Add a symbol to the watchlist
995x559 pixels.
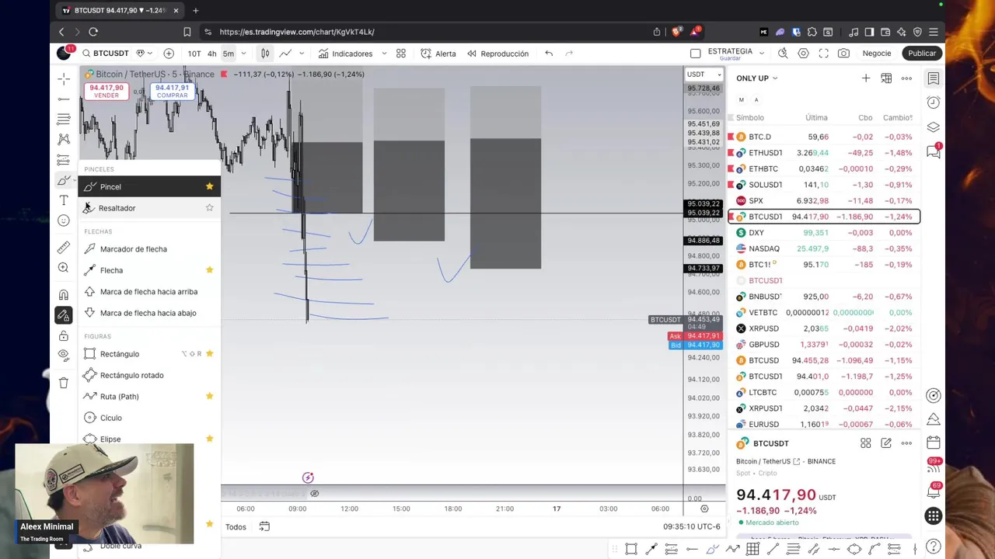(x=866, y=78)
